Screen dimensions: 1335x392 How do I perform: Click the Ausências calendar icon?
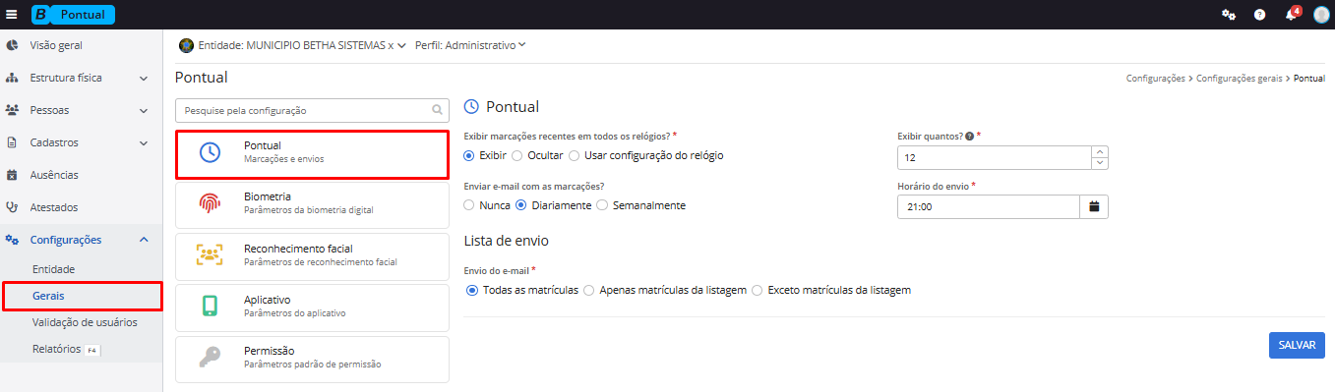[13, 175]
